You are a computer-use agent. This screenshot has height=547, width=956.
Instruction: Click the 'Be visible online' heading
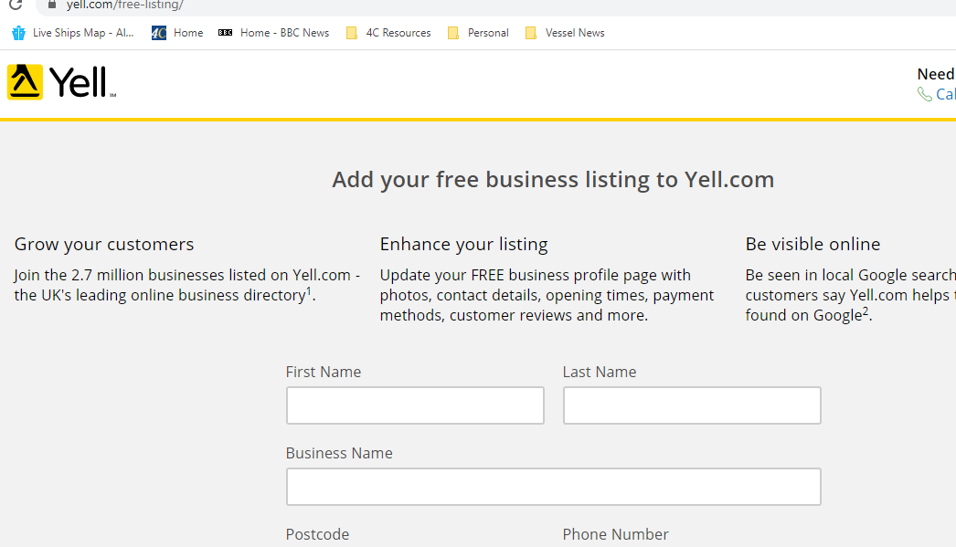813,244
